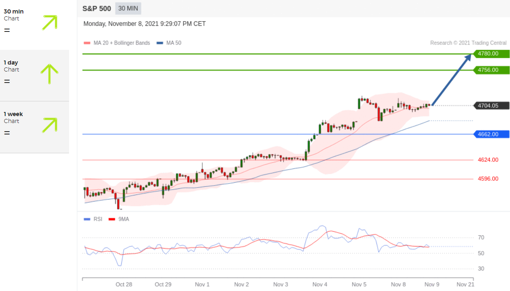Image resolution: width=510 pixels, height=291 pixels.
Task: Click the Nov 3 axis label
Action: click(281, 284)
